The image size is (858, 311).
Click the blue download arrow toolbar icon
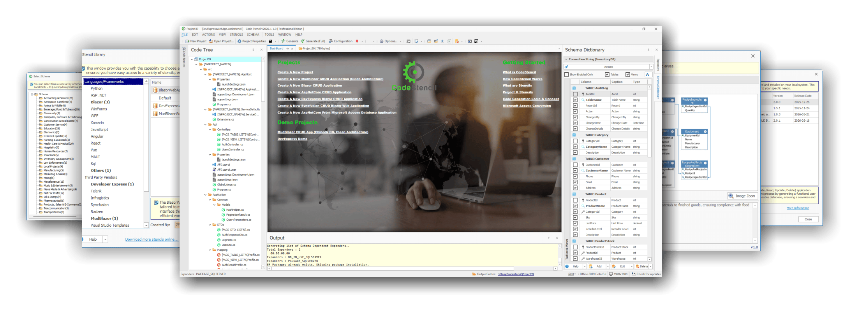(442, 41)
